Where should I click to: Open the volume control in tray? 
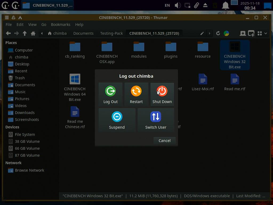[178, 5]
